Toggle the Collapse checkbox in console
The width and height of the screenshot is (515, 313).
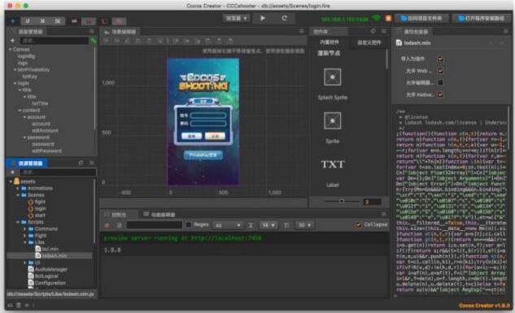(x=358, y=224)
